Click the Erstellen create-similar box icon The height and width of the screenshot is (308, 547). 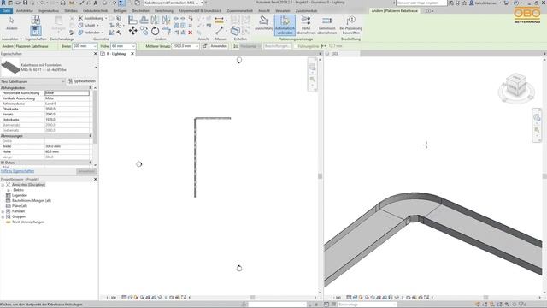(x=236, y=31)
